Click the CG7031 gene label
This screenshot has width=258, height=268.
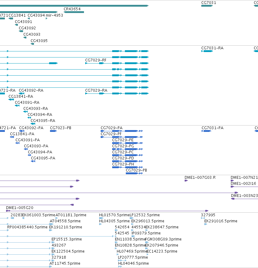coord(209,3)
